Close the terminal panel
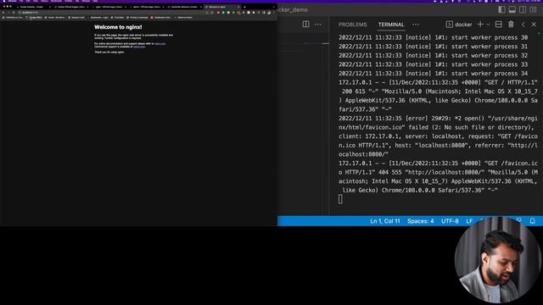The image size is (543, 305). coord(534,25)
